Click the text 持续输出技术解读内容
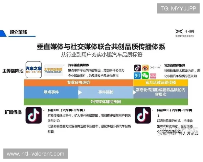Screen dimensions: 203x162 (x=179, y=71)
